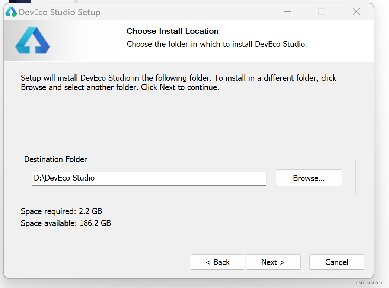Cancel the installation
Screen dimensions: 389x288
(x=337, y=262)
